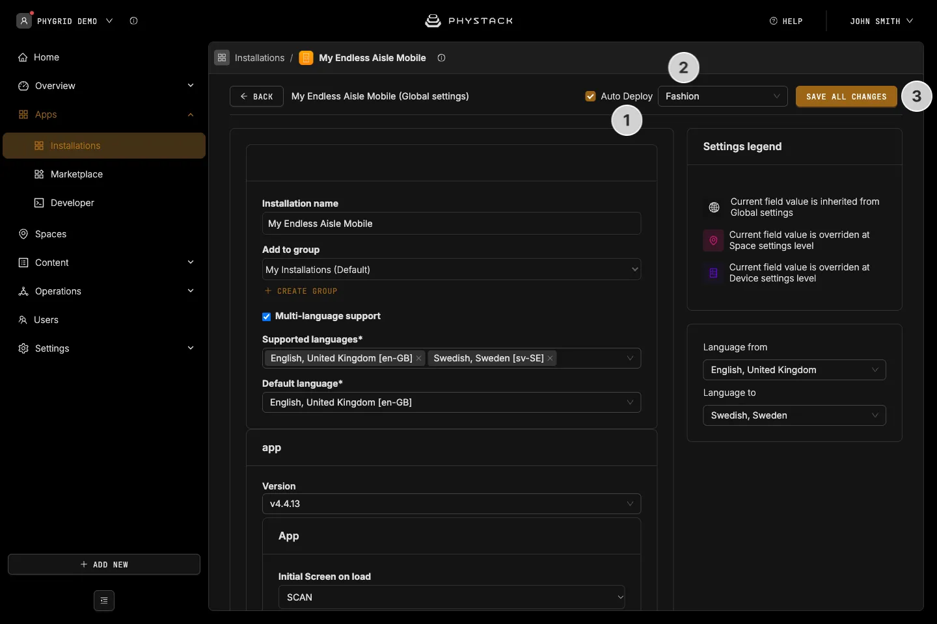Click the Space settings level legend icon
This screenshot has height=624, width=937.
pos(713,240)
